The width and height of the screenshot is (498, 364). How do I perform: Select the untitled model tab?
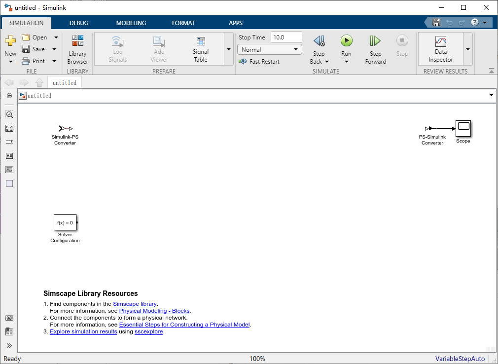coord(65,82)
